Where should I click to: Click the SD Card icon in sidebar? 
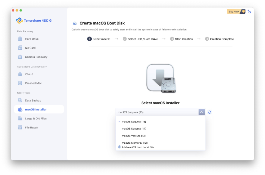pos(20,48)
